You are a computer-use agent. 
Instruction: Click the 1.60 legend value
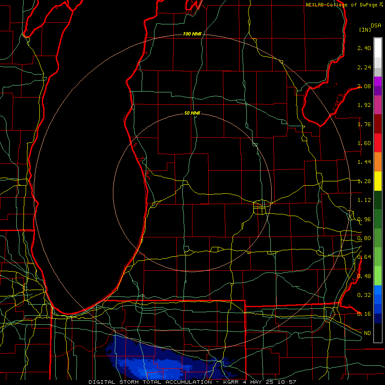[x=364, y=143]
